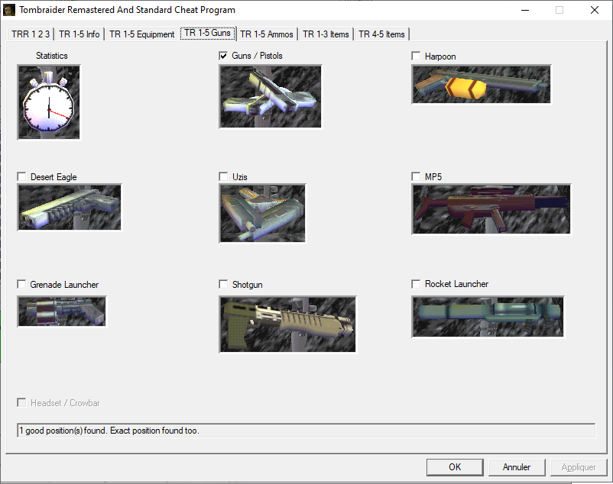The width and height of the screenshot is (613, 484).
Task: Click the Lara Croft app icon in title bar
Action: [x=9, y=10]
